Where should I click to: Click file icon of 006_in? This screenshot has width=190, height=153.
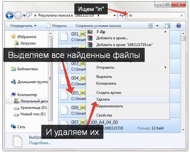tap(64, 110)
